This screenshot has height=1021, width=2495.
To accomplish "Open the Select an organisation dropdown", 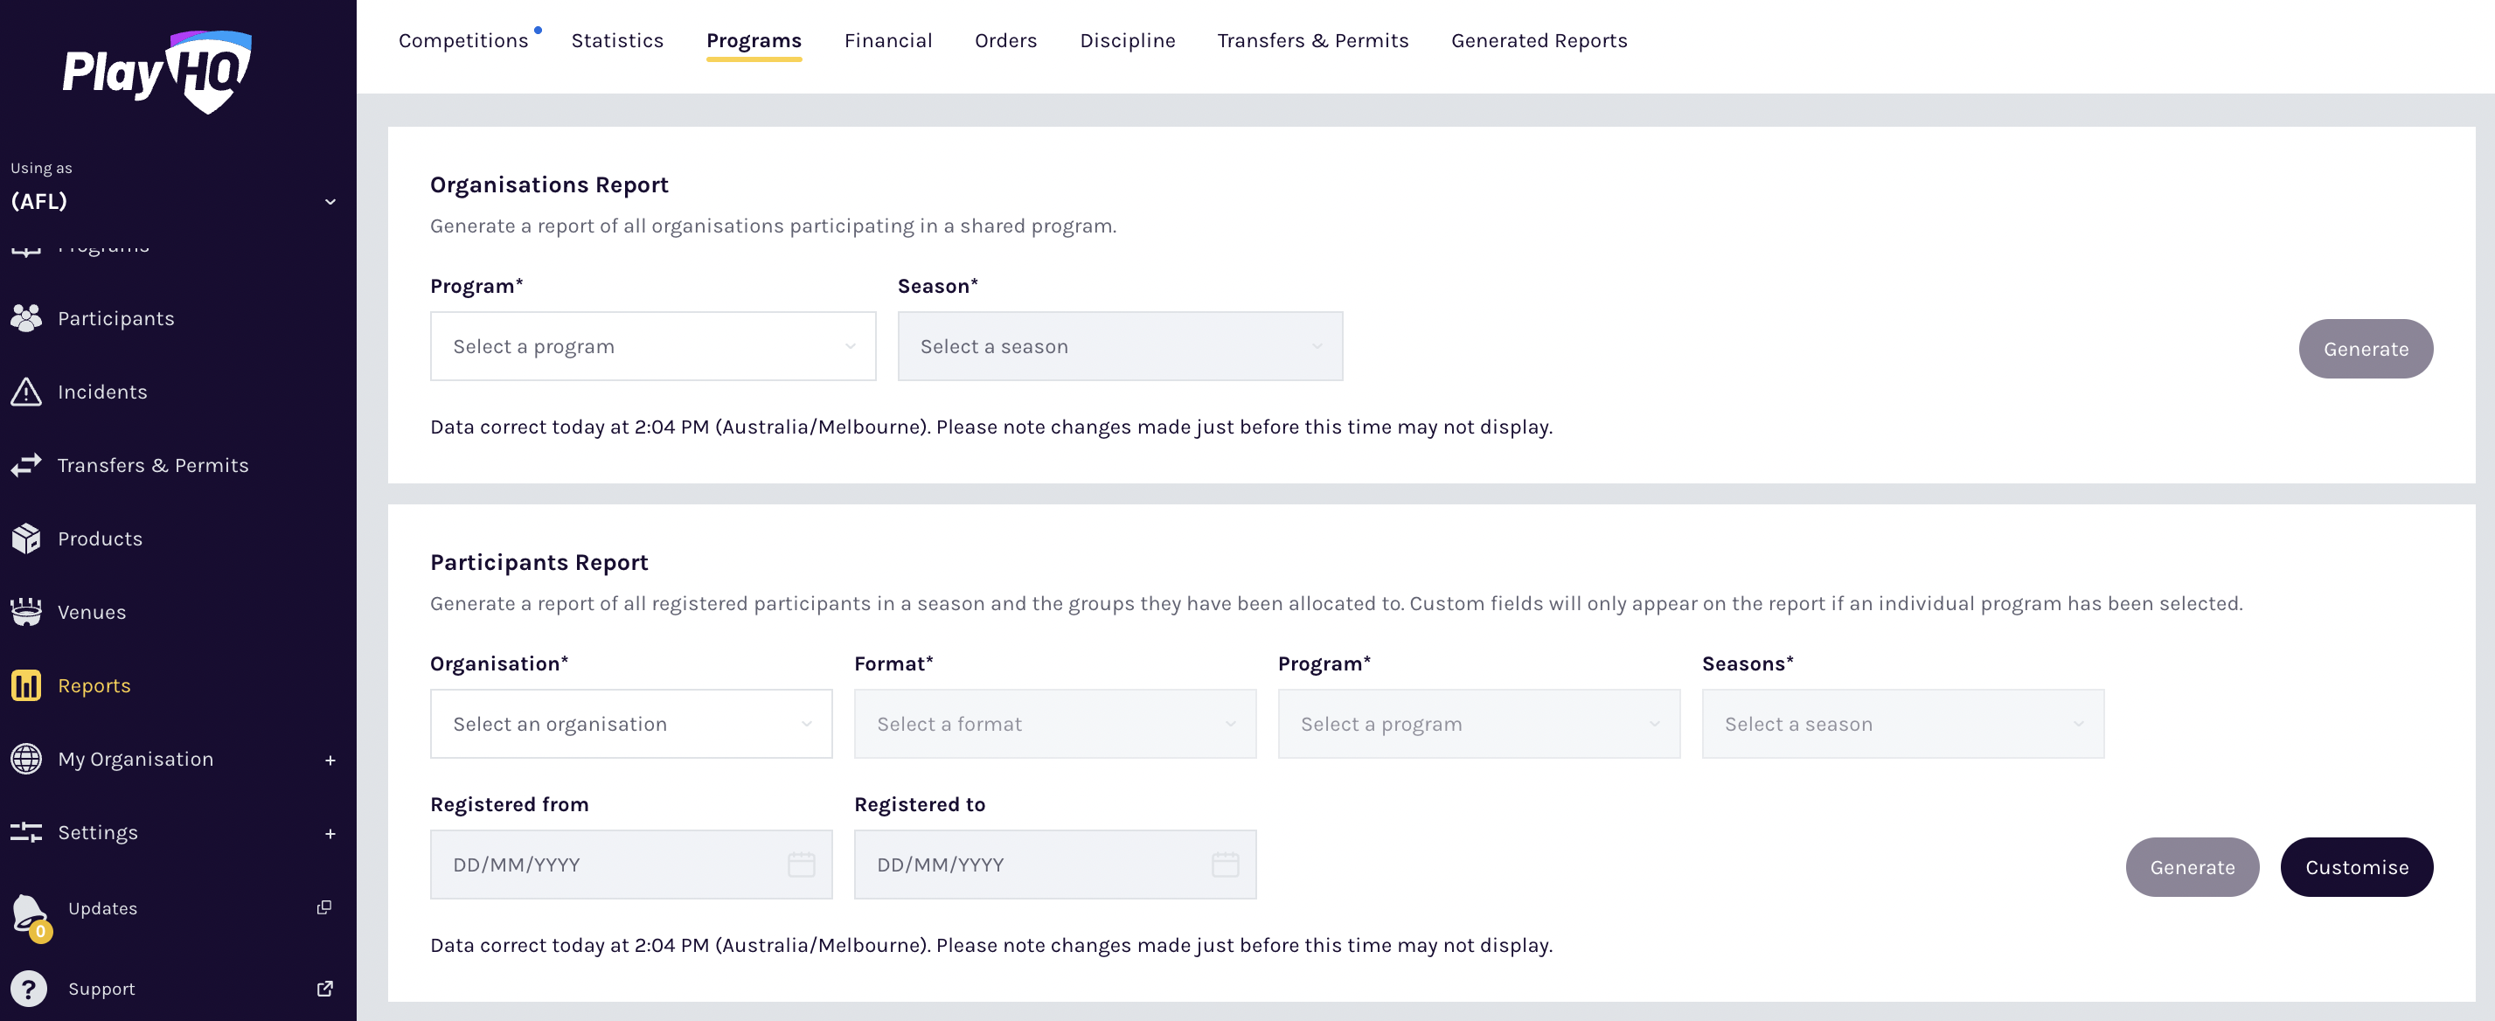I will 630,724.
